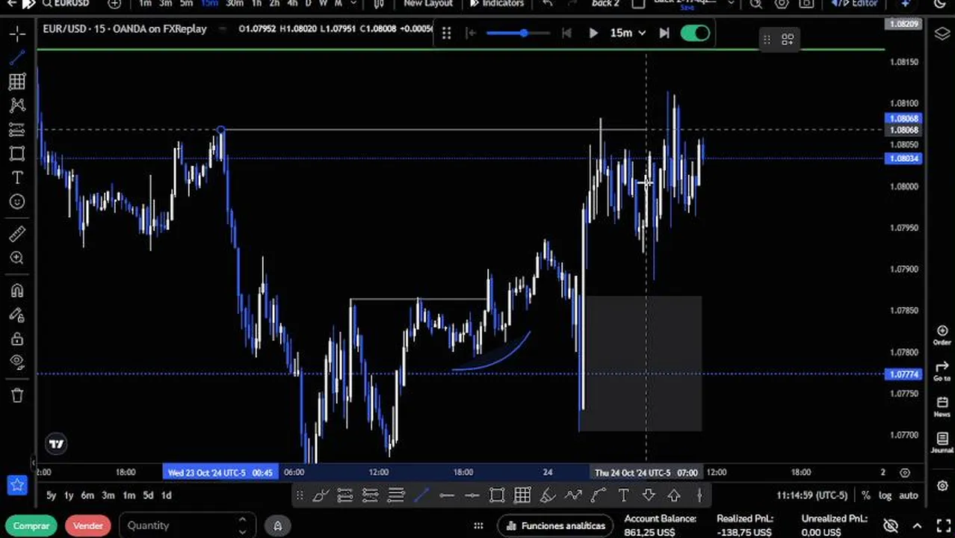Image resolution: width=955 pixels, height=538 pixels.
Task: Select the 5d date range
Action: click(x=148, y=495)
